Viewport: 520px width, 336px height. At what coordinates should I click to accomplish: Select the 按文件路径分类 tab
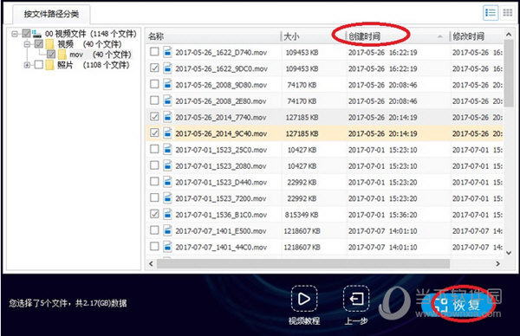(51, 14)
